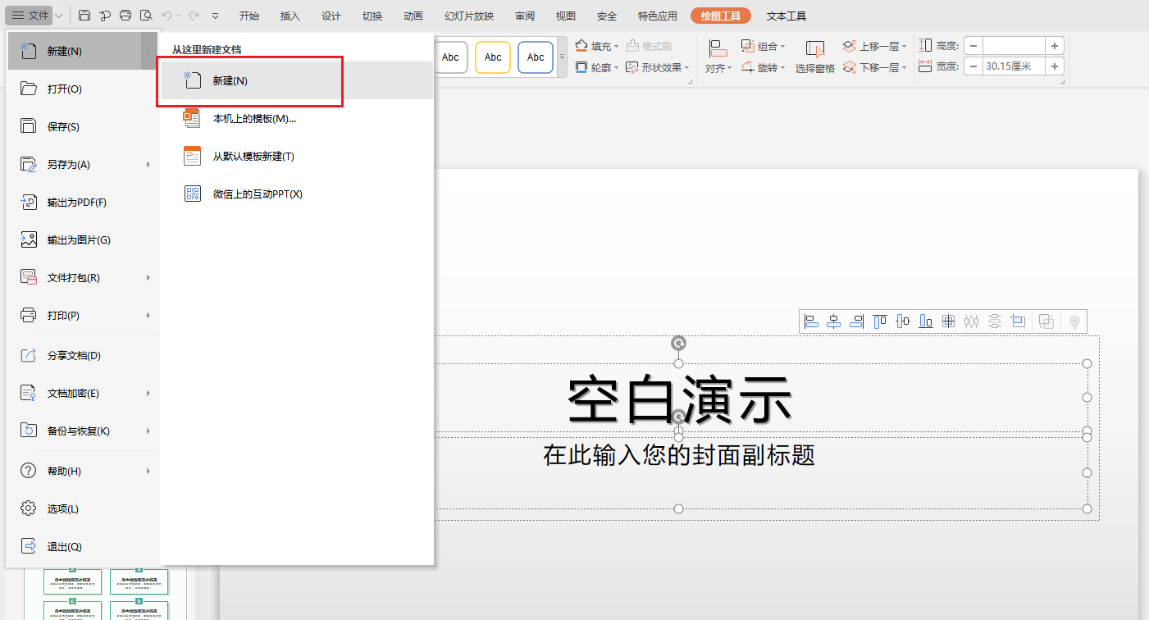1149x620 pixels.
Task: Open the Rotate (旋转) dropdown
Action: coord(763,67)
